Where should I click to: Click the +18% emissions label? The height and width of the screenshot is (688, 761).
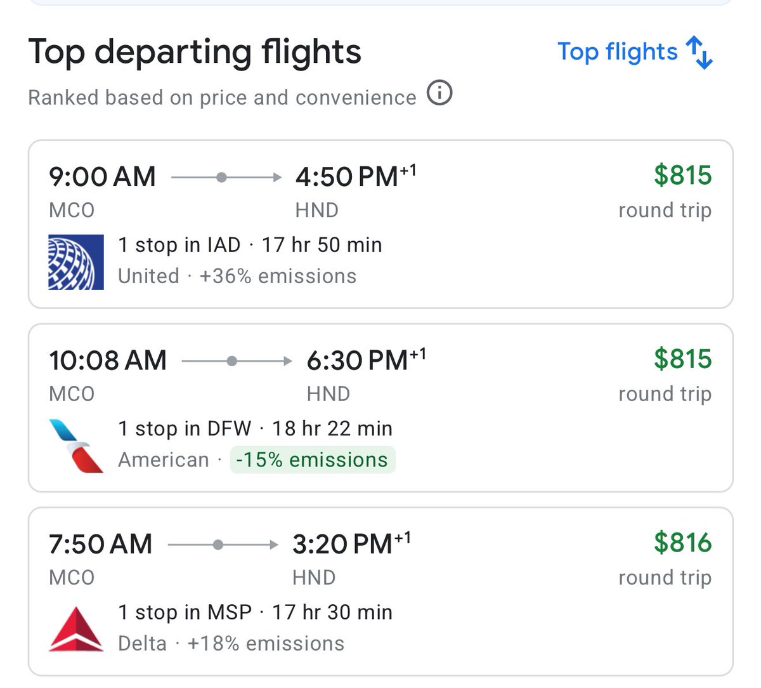[266, 644]
